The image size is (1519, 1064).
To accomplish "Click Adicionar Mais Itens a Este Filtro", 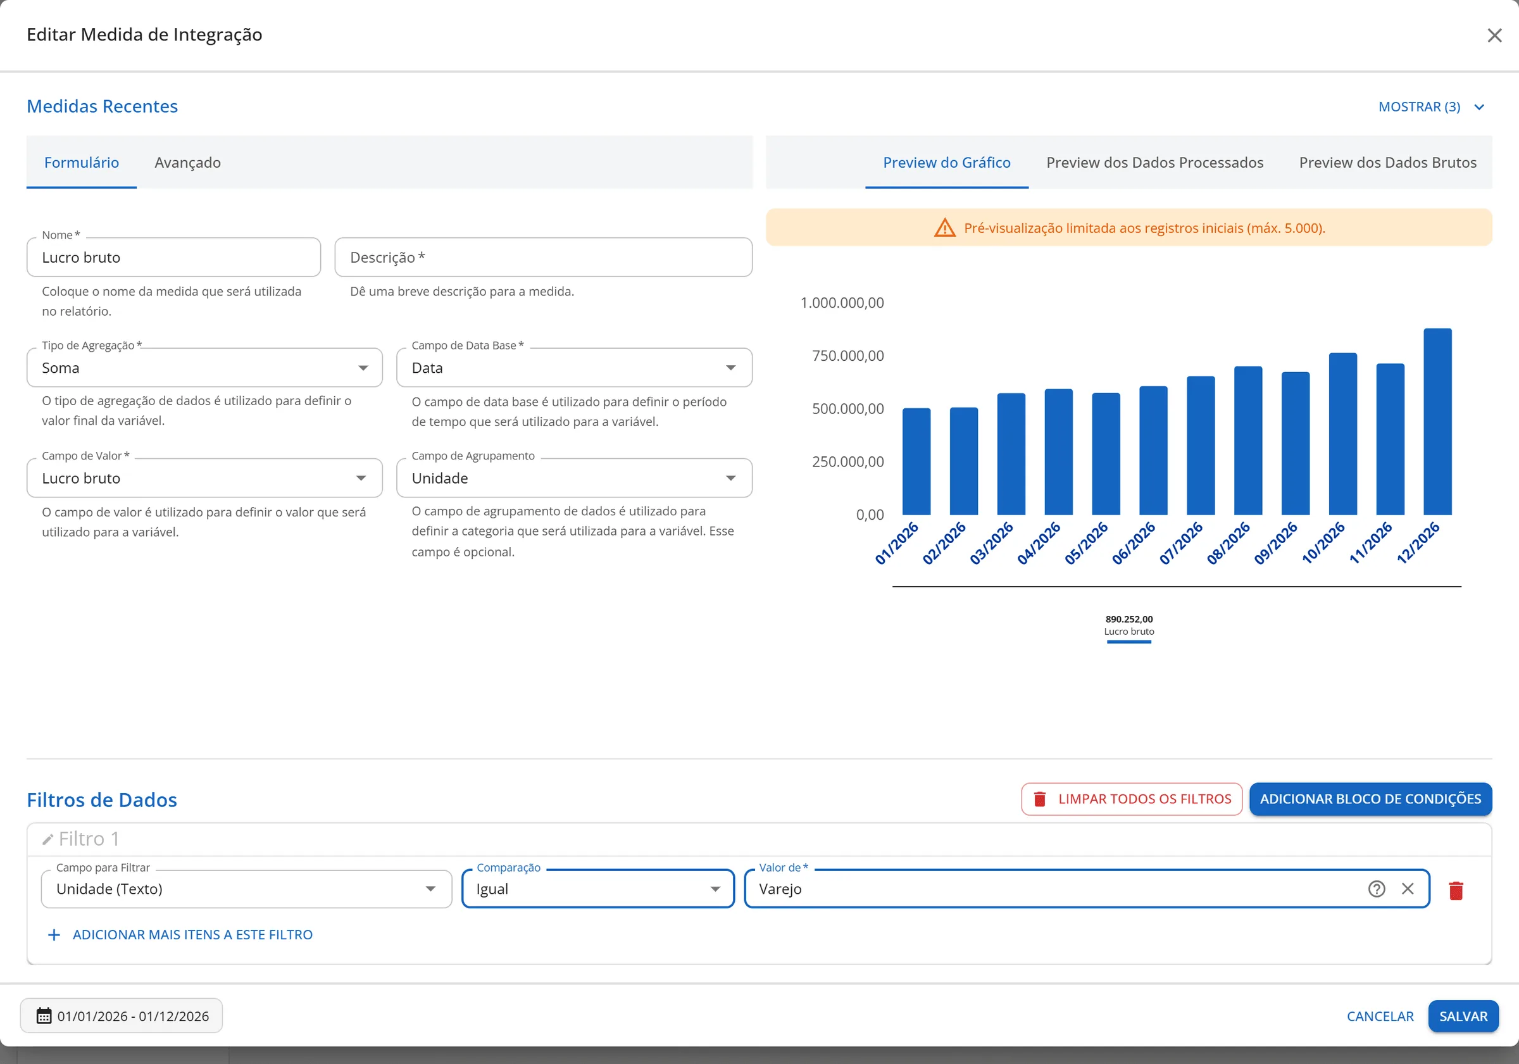I will pos(180,934).
